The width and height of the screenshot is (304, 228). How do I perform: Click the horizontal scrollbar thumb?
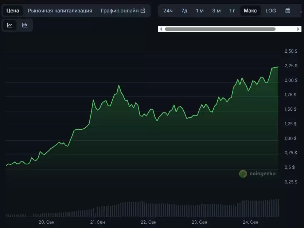pyautogui.click(x=220, y=29)
